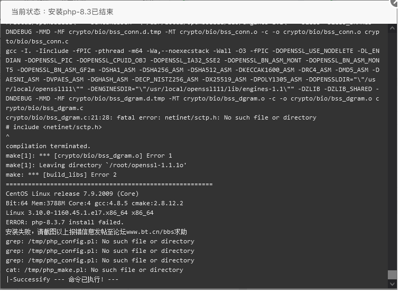Click the "[build_libs] Error 2" line
Screen dimensions: 400x292
(61, 175)
